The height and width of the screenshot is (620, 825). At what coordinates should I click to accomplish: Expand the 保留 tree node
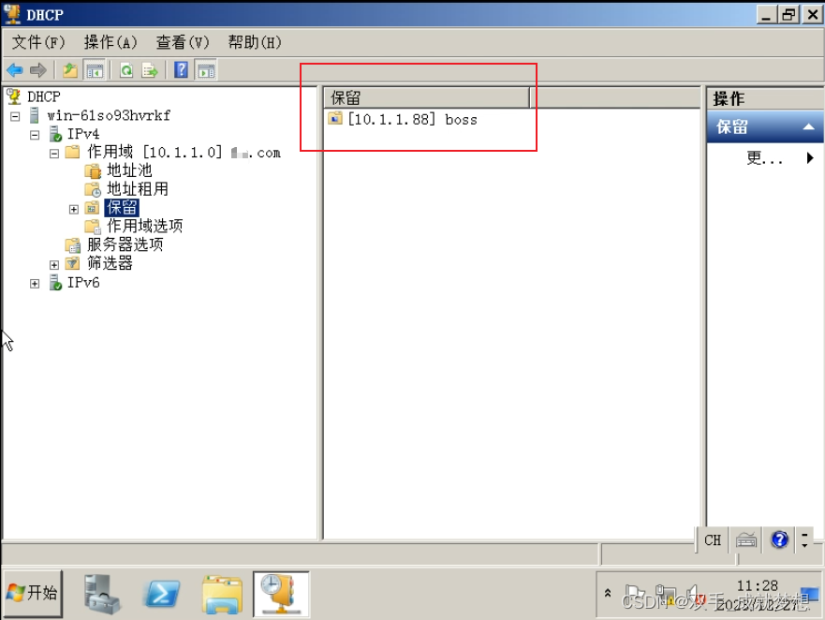74,210
